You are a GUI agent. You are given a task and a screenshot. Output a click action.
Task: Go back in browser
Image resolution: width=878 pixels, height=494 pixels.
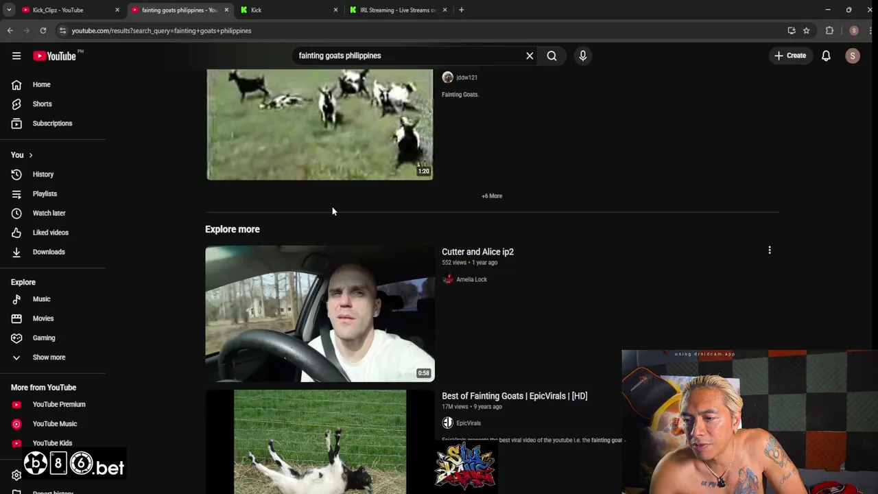[10, 31]
